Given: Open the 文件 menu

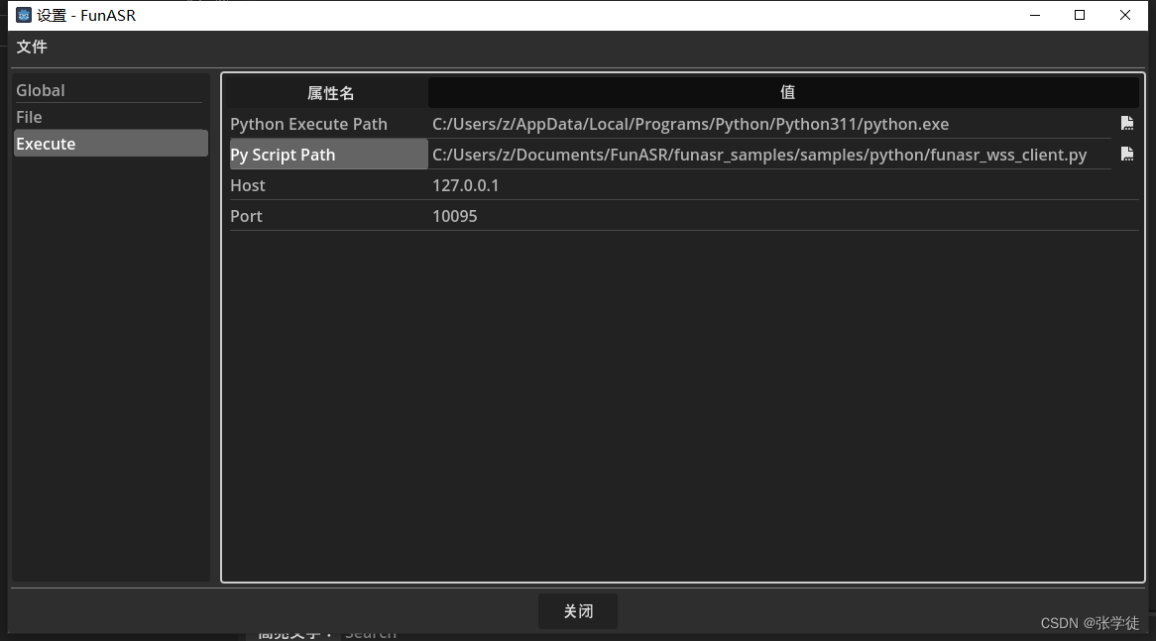Looking at the screenshot, I should (32, 48).
